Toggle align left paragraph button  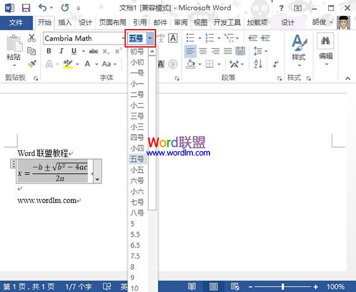190,51
